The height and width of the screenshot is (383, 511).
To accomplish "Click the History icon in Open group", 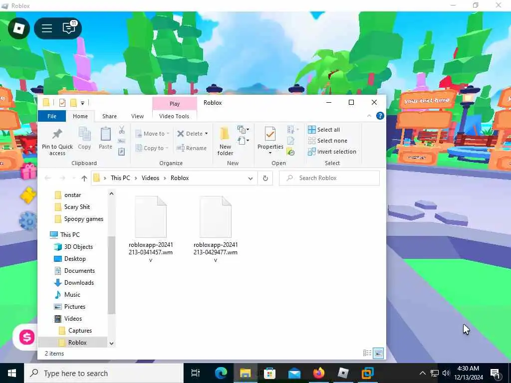I will pos(291,152).
